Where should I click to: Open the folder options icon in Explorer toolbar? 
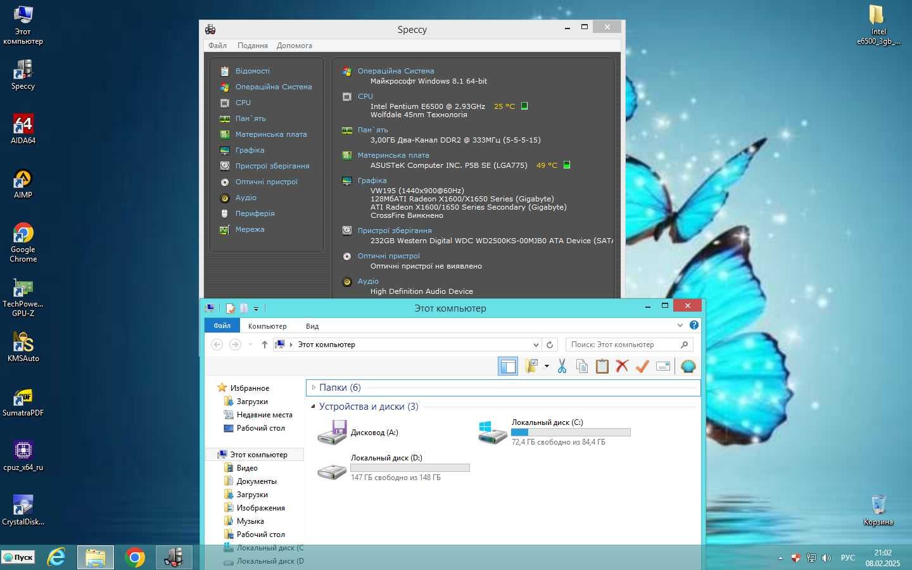[x=531, y=366]
